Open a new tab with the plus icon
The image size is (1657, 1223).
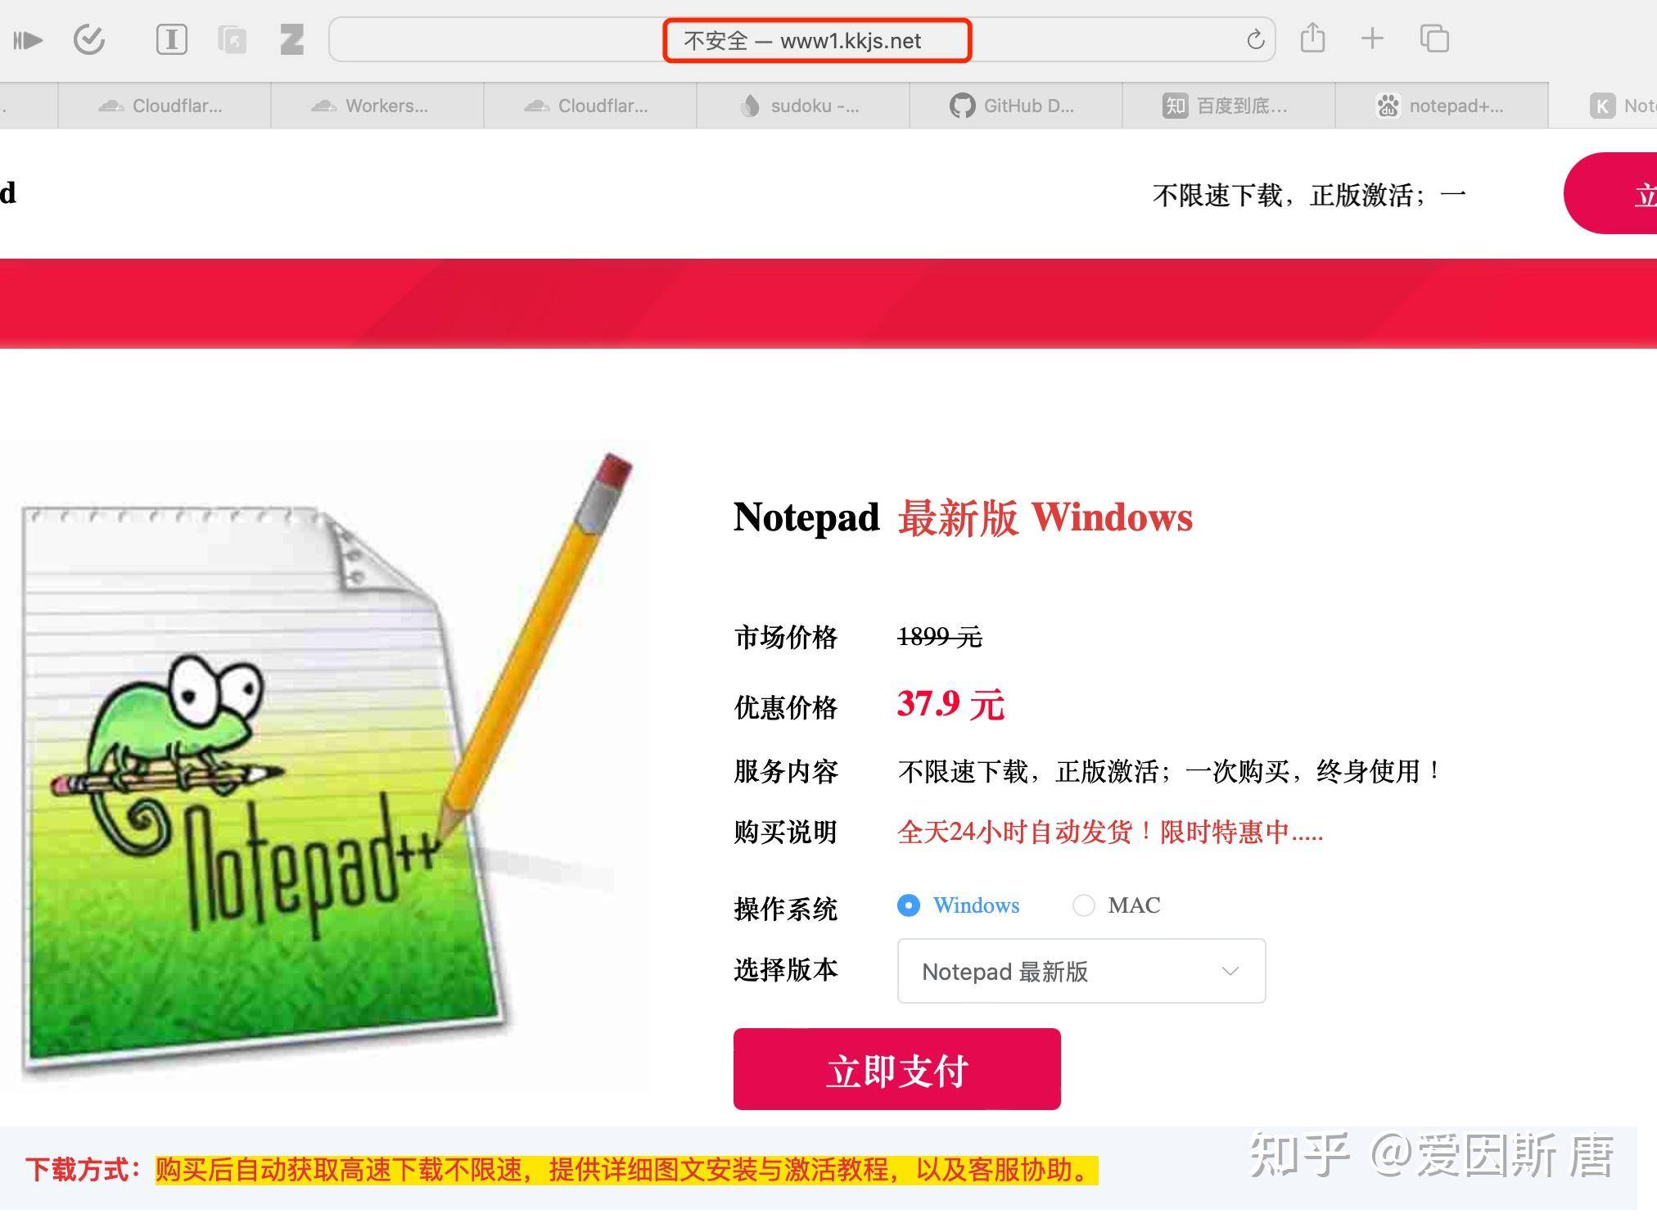click(1372, 38)
